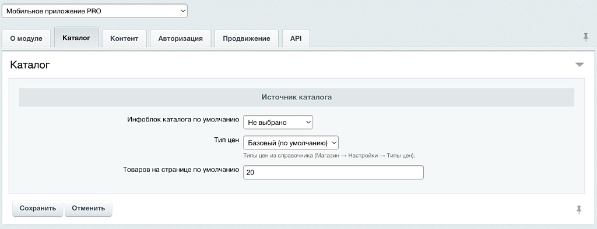Screen dimensions: 597x229
Task: Click the Отменить button
Action: (89, 209)
